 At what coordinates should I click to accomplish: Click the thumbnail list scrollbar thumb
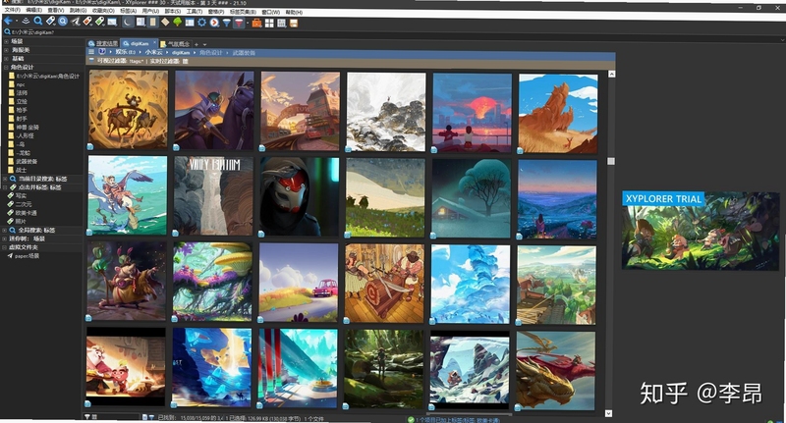click(x=610, y=161)
